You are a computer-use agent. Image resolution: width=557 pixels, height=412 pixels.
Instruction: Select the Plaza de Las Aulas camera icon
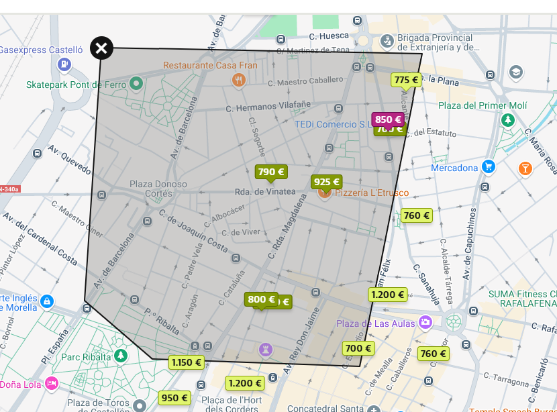(x=425, y=323)
